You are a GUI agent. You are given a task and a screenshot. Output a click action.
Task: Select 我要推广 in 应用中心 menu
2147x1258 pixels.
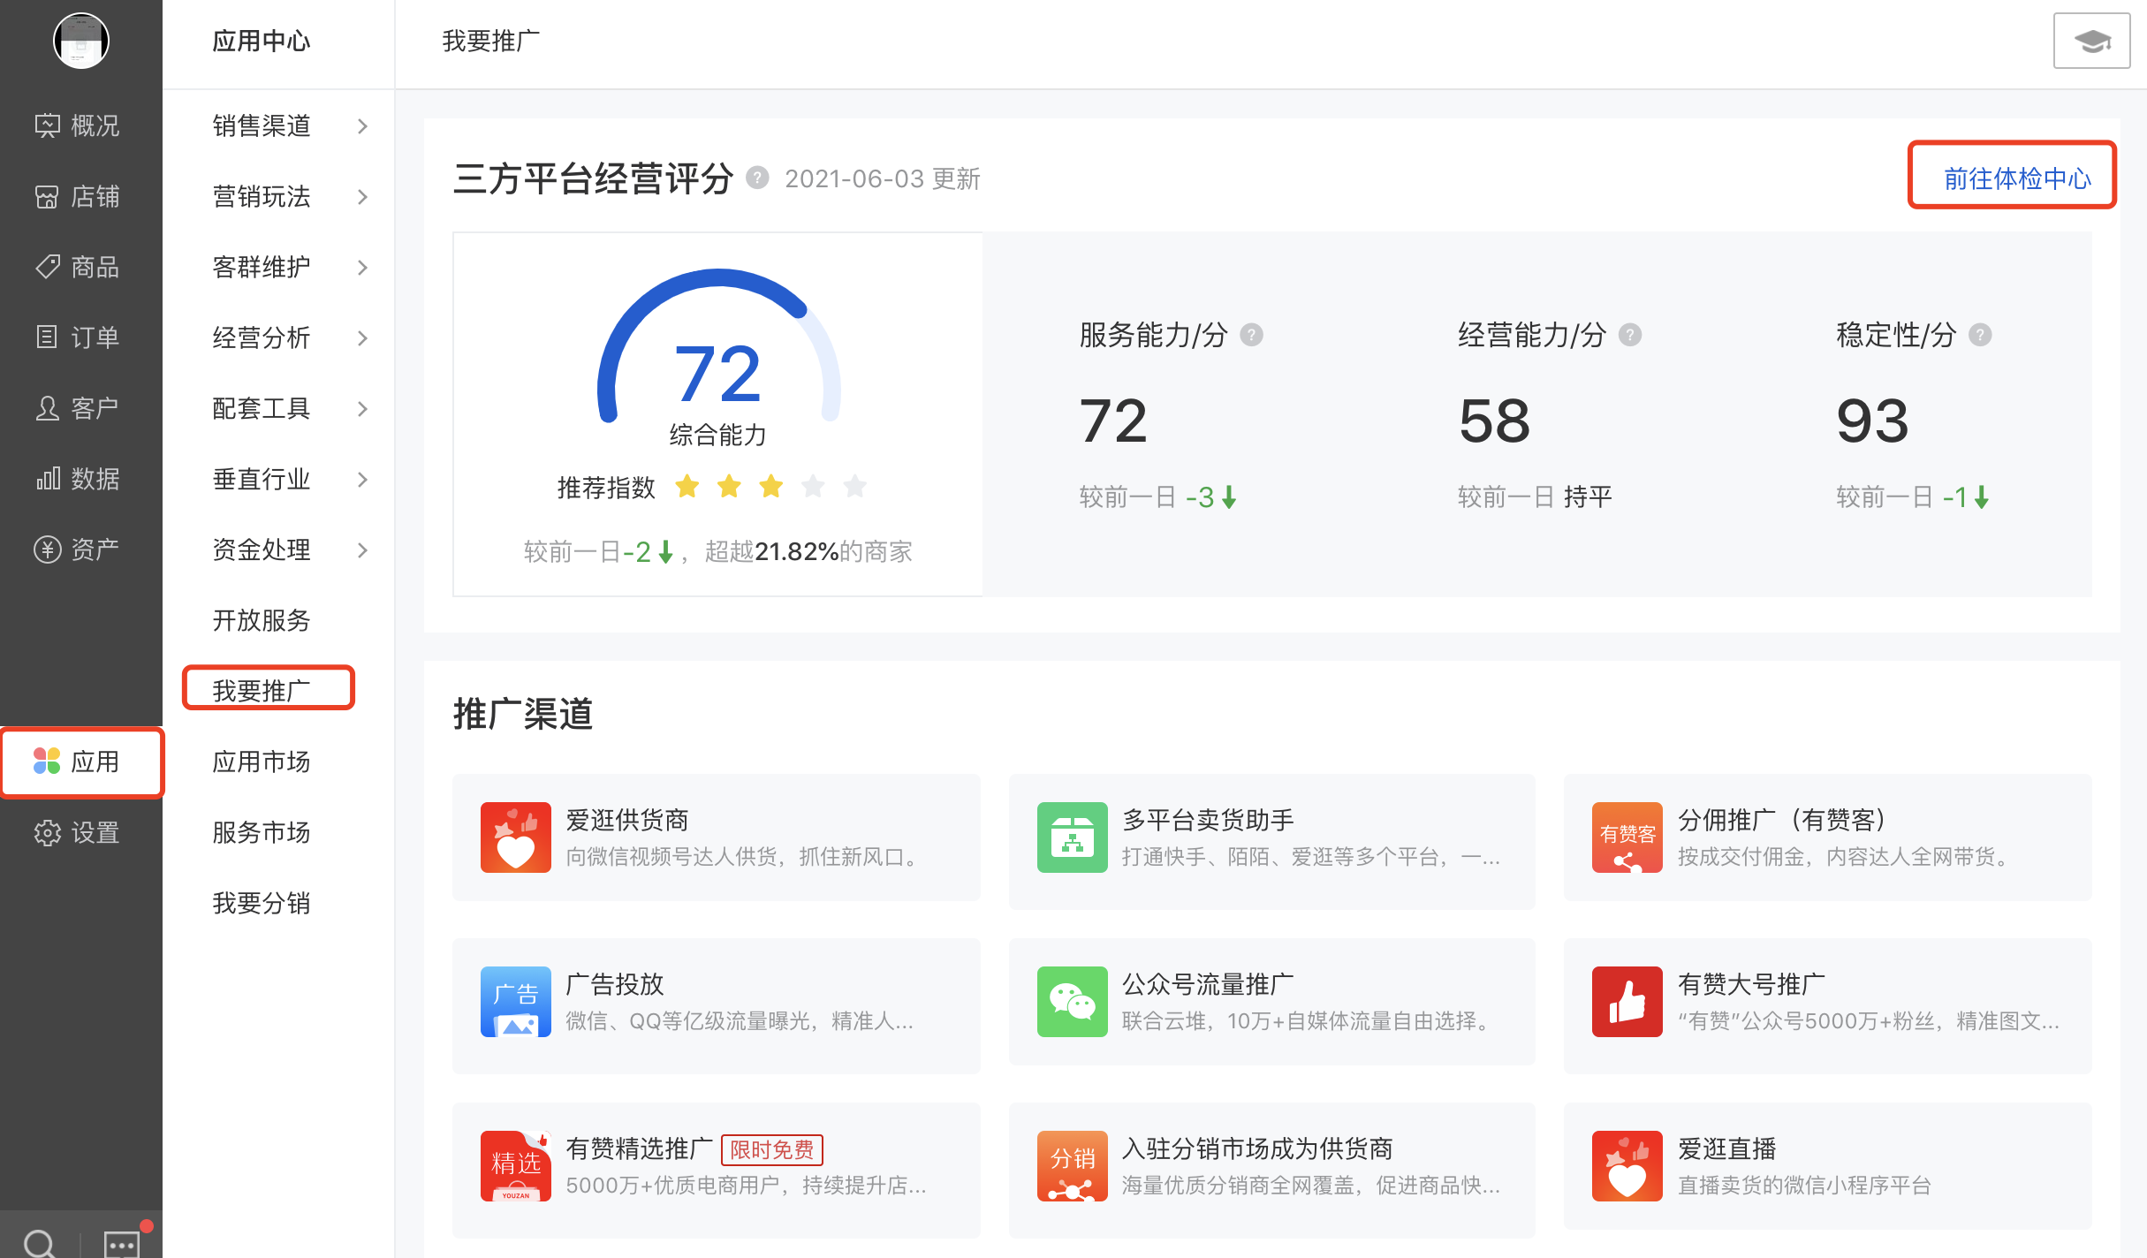pyautogui.click(x=262, y=691)
